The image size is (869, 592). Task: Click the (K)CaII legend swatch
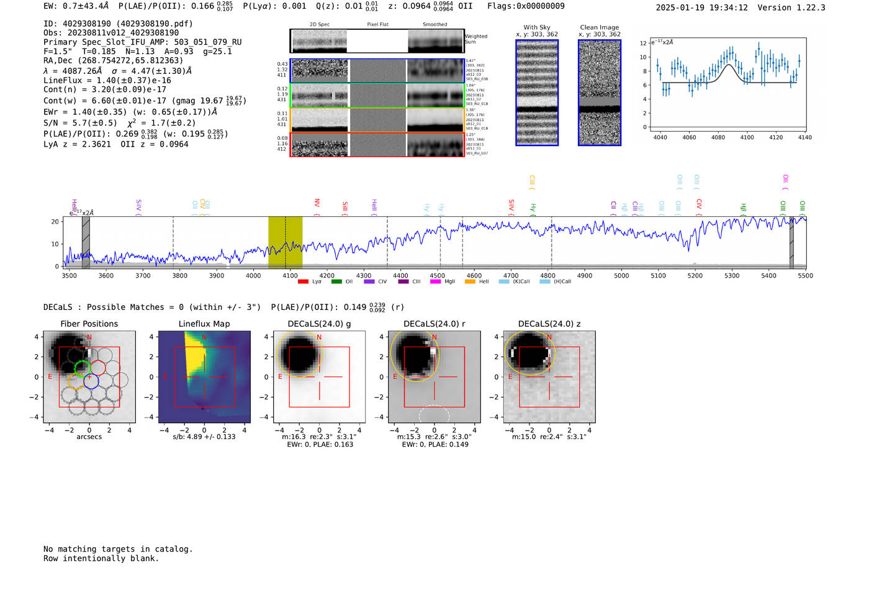click(504, 281)
